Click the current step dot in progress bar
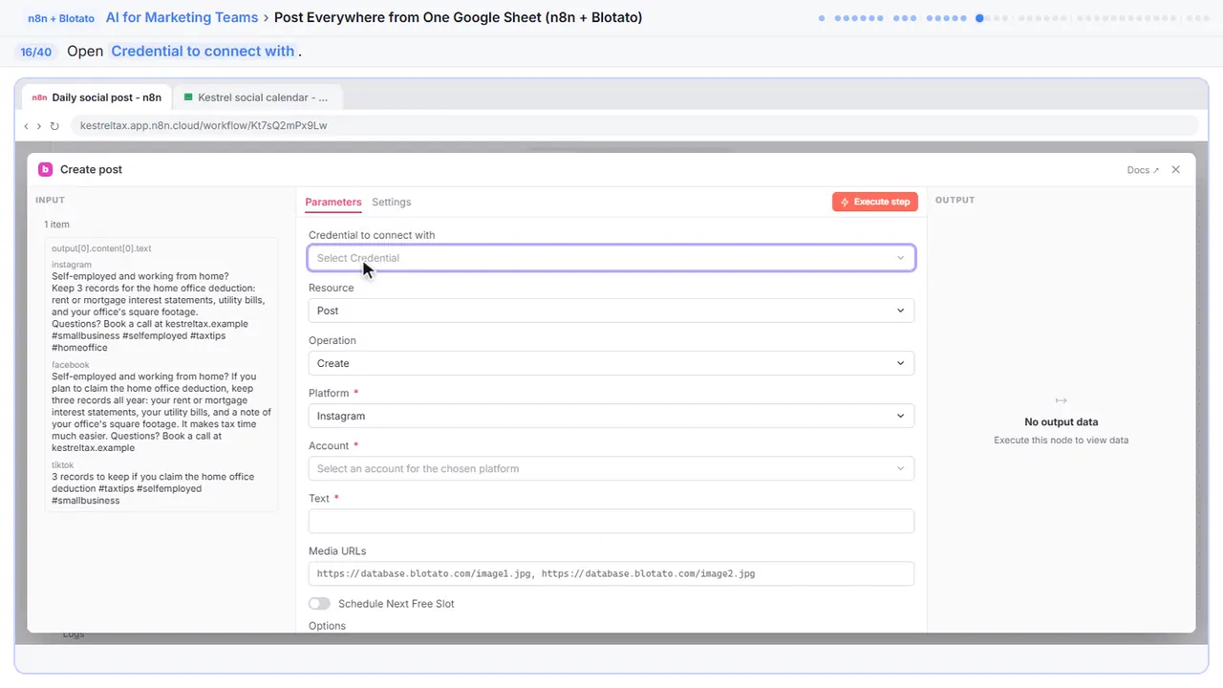Image resolution: width=1223 pixels, height=688 pixels. point(979,18)
